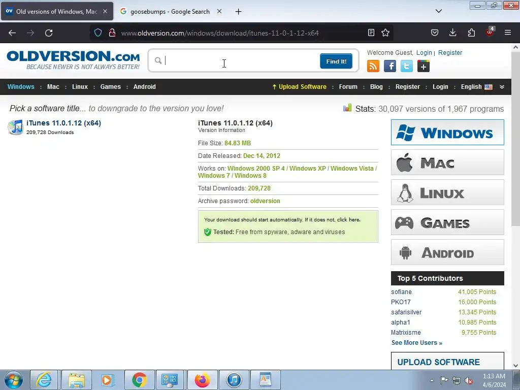Click the large Android category button
Image resolution: width=520 pixels, height=390 pixels.
tap(447, 252)
